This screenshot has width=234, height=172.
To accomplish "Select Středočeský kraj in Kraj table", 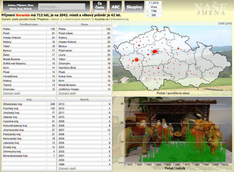I will pos(11,103).
